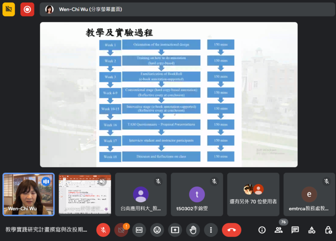Leave the call with red hang-up button

[x=232, y=230]
